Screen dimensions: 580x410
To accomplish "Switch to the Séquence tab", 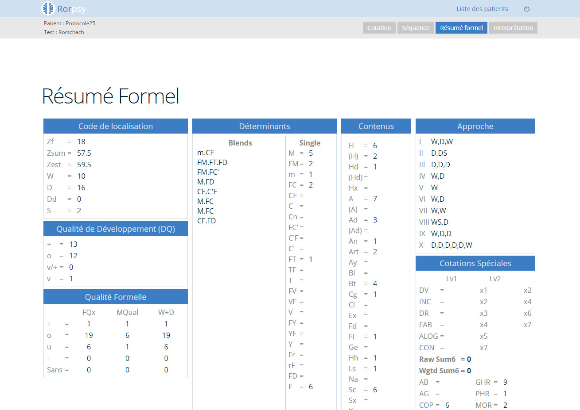I will 416,28.
